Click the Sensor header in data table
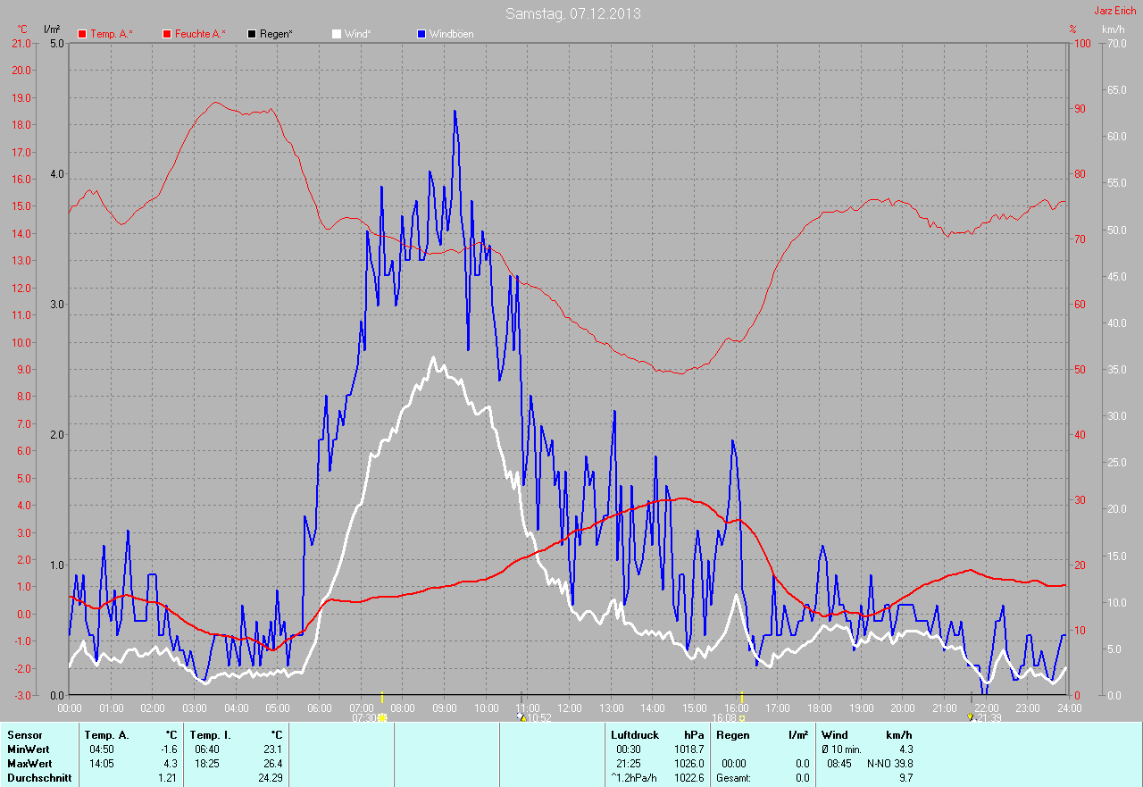 [x=25, y=735]
